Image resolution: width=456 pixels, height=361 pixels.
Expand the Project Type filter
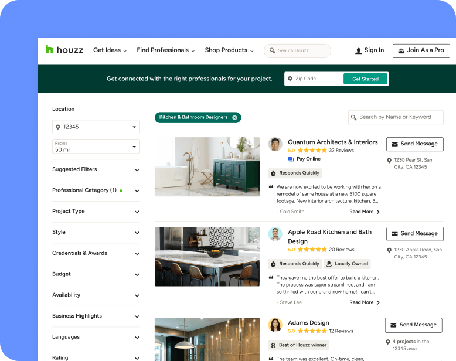click(96, 212)
